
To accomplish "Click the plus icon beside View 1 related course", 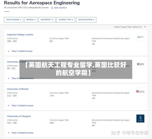I will pyautogui.click(x=9, y=51).
